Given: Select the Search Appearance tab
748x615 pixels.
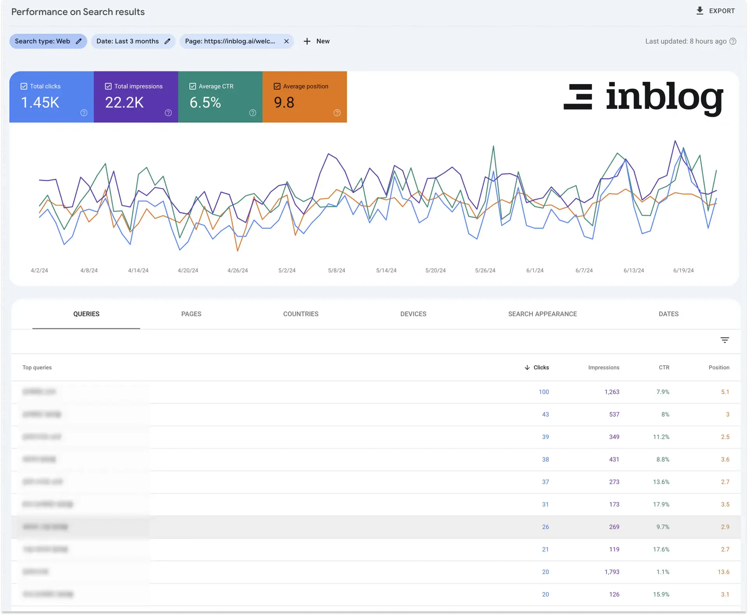Looking at the screenshot, I should pos(542,314).
